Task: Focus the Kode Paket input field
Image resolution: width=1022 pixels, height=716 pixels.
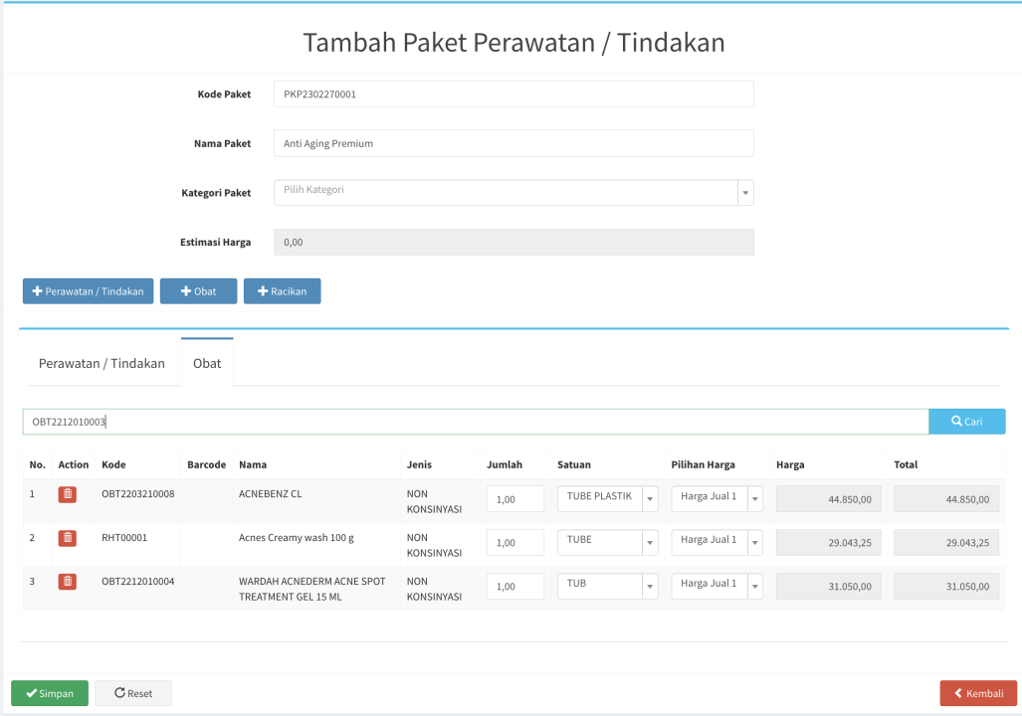Action: [513, 94]
